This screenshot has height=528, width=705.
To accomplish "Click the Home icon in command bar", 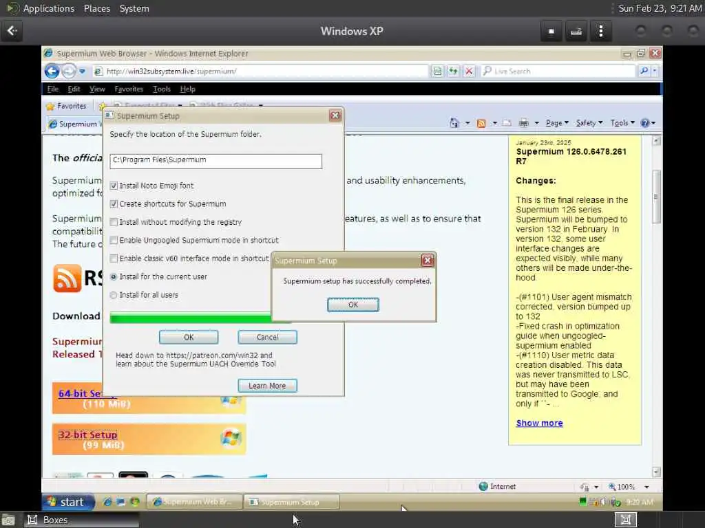I will pos(454,123).
